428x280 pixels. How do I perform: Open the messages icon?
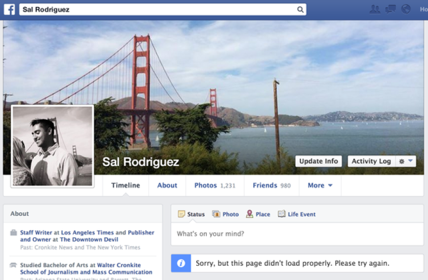[390, 9]
